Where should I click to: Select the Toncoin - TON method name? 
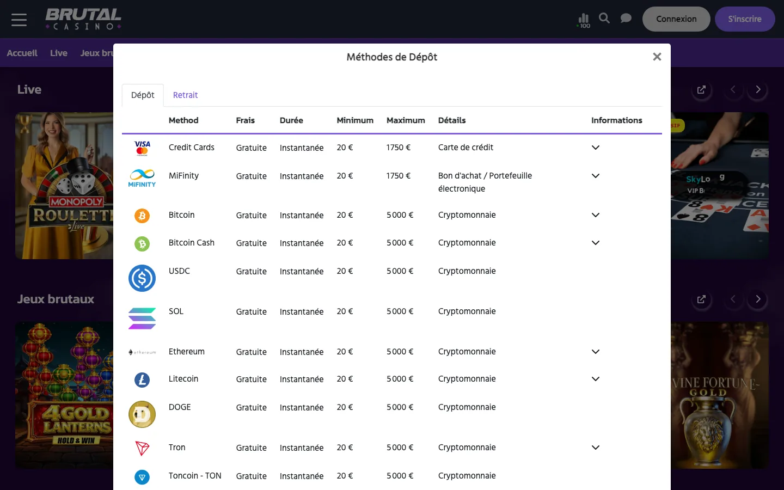tap(195, 476)
